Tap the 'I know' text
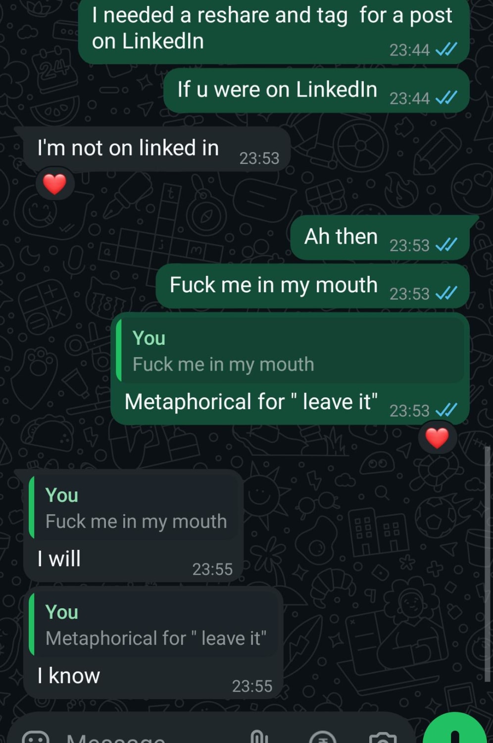This screenshot has height=743, width=493. point(69,676)
